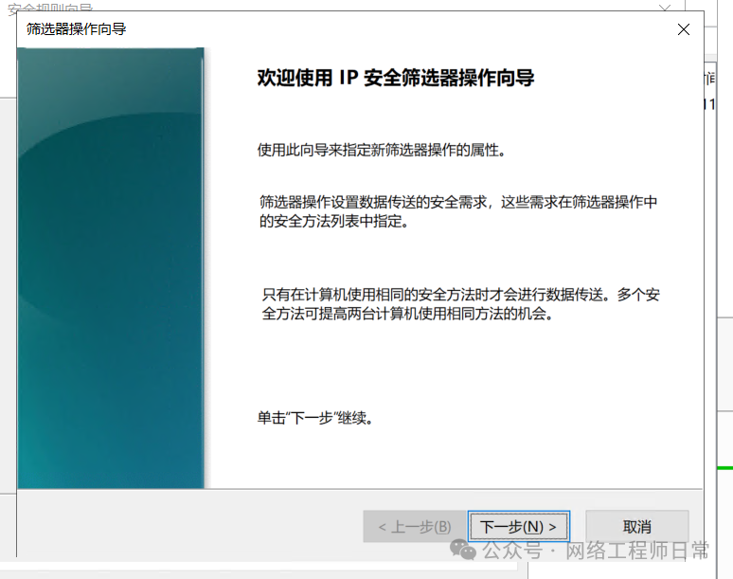733x579 pixels.
Task: Click the line starting 的安全方法列表中指定
Action: 334,221
